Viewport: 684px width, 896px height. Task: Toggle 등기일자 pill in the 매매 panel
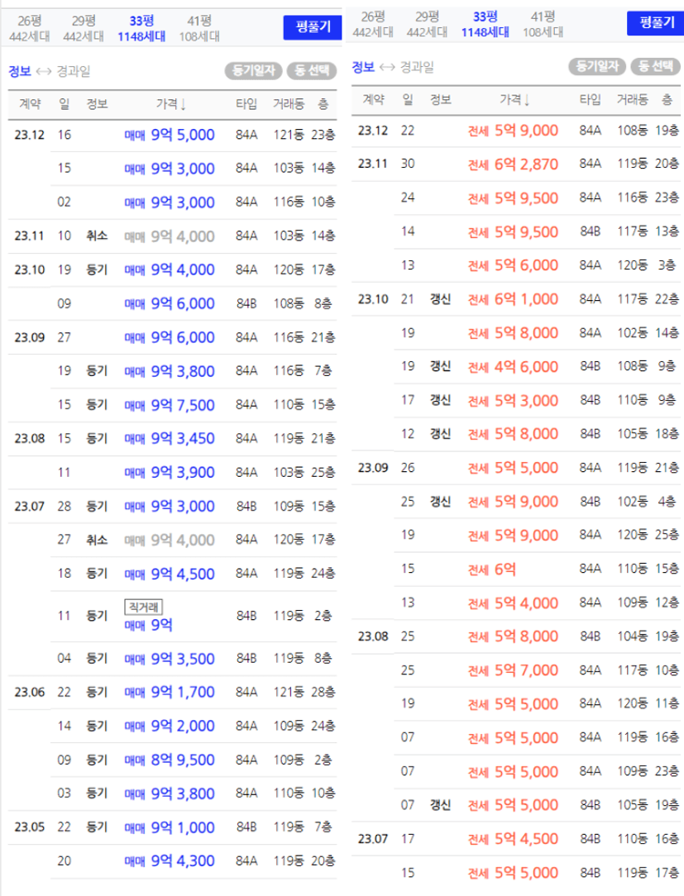point(253,71)
